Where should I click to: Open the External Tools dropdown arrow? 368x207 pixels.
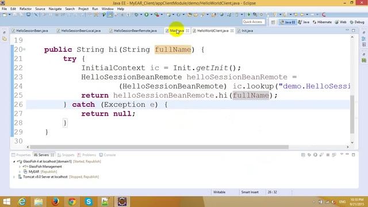click(x=162, y=15)
